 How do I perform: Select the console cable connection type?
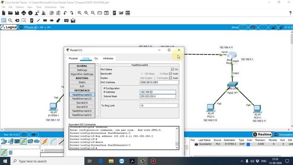pos(53,142)
